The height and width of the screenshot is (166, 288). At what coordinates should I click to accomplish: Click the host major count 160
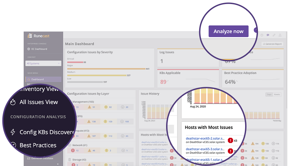[x=257, y=165]
